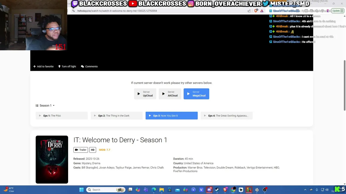Viewport: 346px width, 194px height.
Task: Open site info icon beside the URL
Action: coord(73,11)
